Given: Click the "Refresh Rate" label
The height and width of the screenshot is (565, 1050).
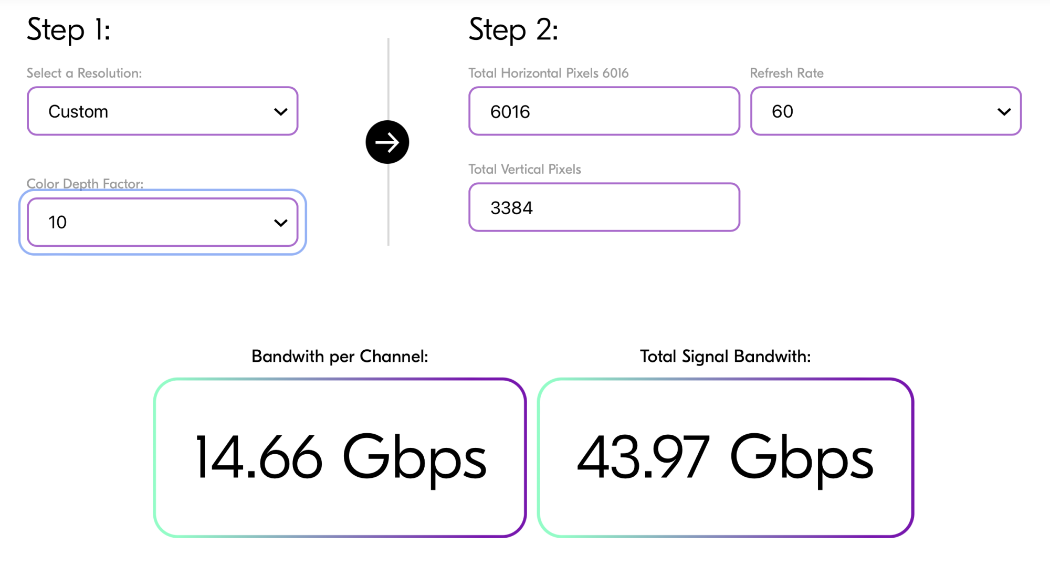Looking at the screenshot, I should click(786, 73).
